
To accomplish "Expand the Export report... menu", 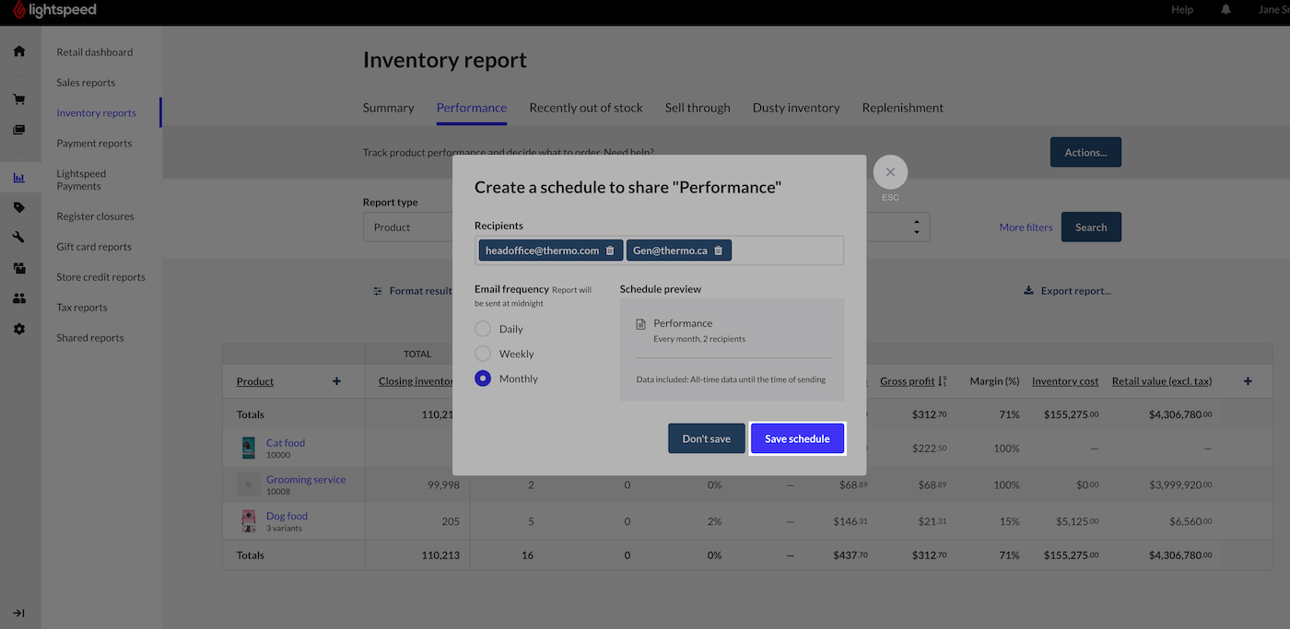I will pos(1067,291).
